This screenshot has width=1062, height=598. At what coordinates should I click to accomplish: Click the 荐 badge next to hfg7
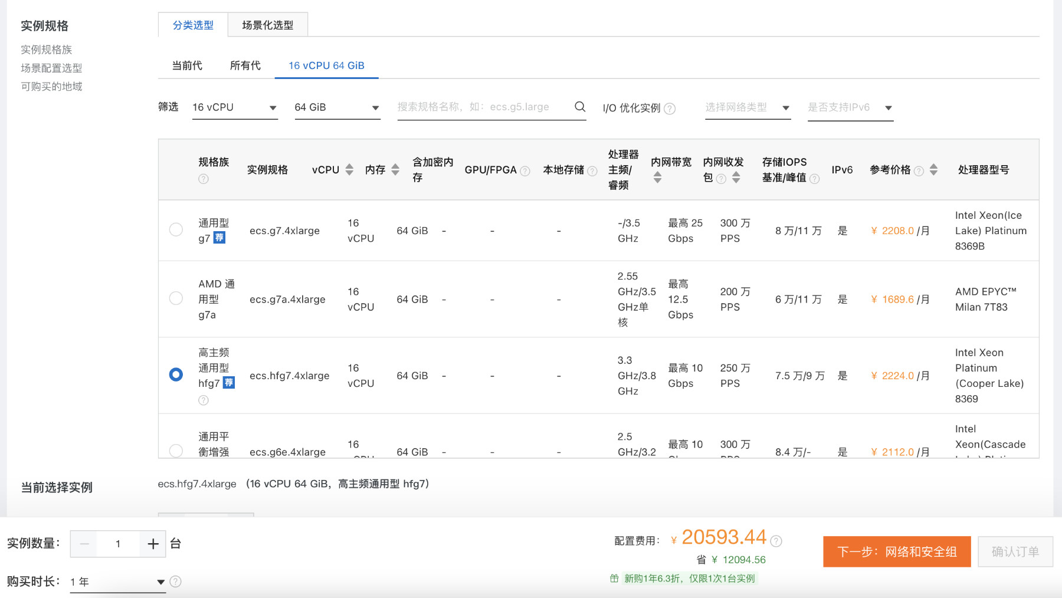click(x=229, y=383)
